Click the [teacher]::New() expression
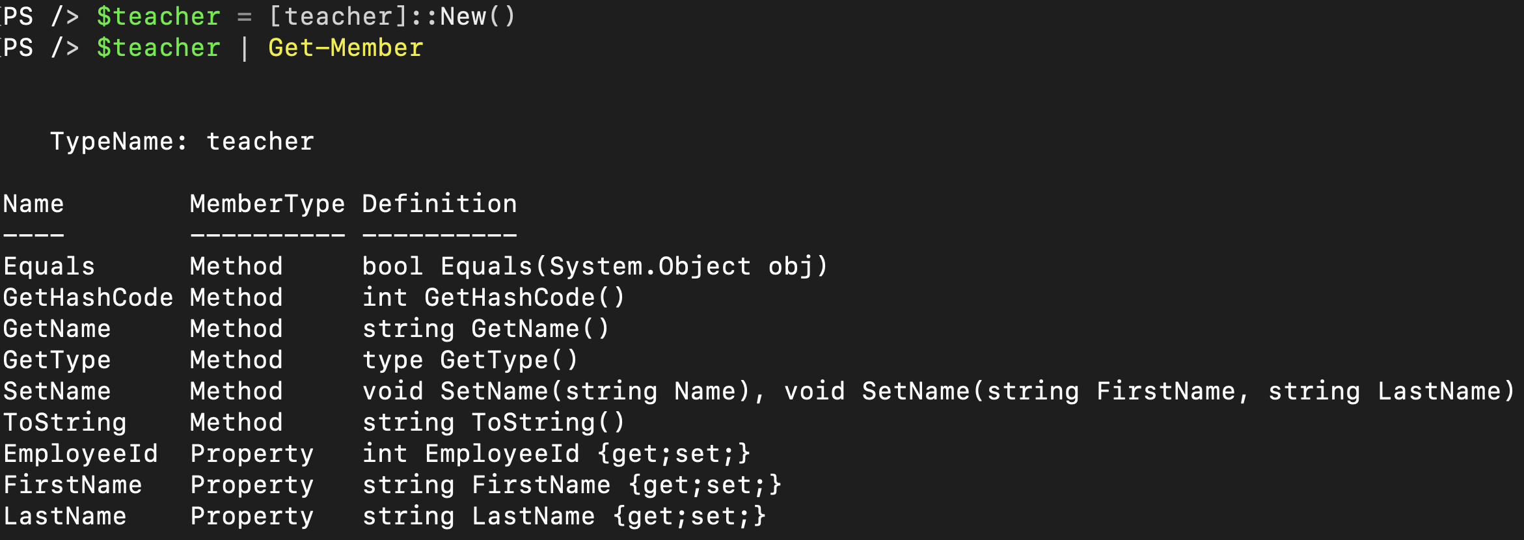 pos(392,16)
